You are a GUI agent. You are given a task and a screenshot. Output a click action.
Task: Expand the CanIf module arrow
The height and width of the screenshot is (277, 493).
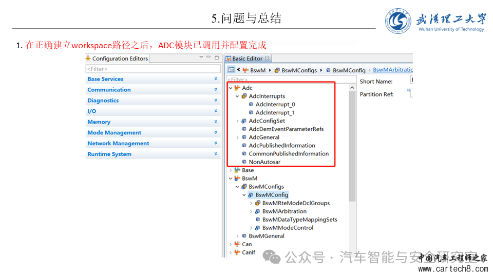pyautogui.click(x=231, y=252)
